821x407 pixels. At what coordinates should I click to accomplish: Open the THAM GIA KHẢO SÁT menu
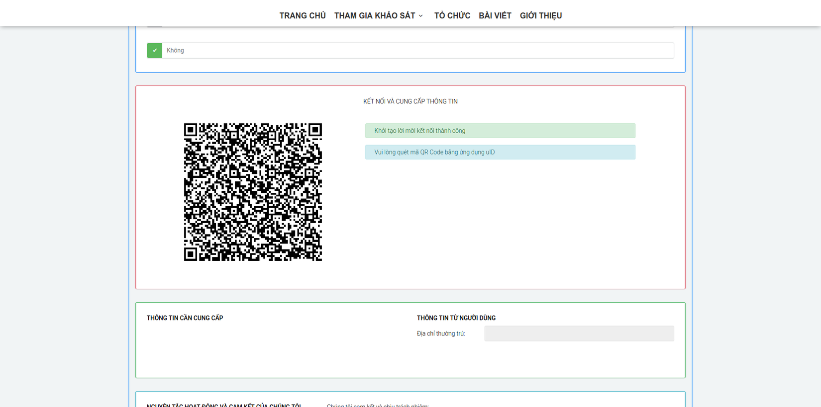click(x=375, y=15)
